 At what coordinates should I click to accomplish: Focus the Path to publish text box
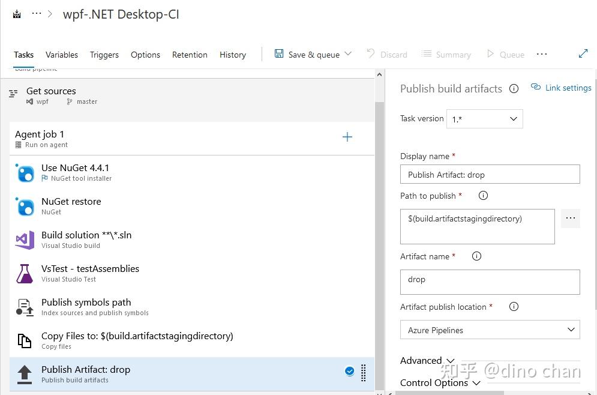point(478,226)
